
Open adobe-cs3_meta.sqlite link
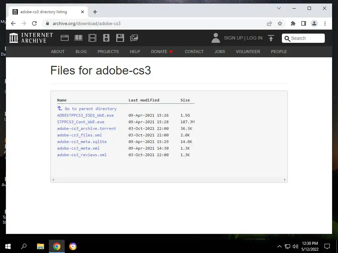[82, 142]
